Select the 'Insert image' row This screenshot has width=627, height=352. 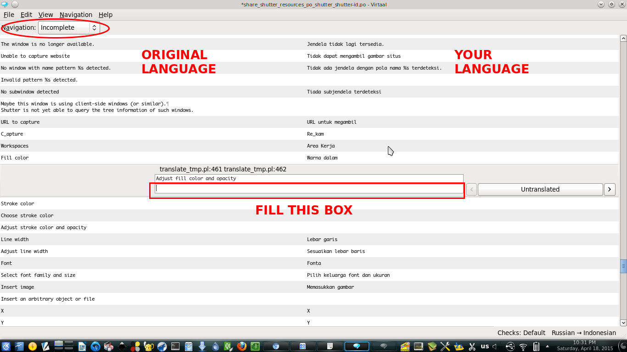(x=309, y=287)
